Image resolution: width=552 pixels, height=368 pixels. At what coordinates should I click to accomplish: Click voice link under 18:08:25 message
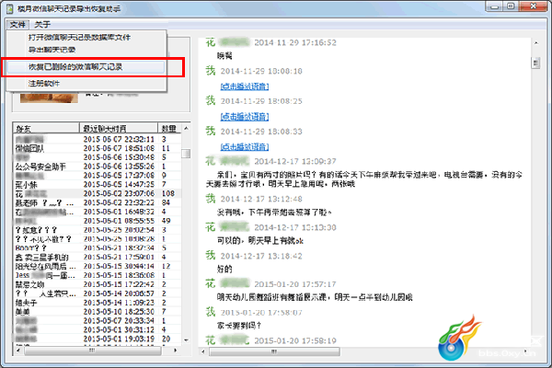245,117
